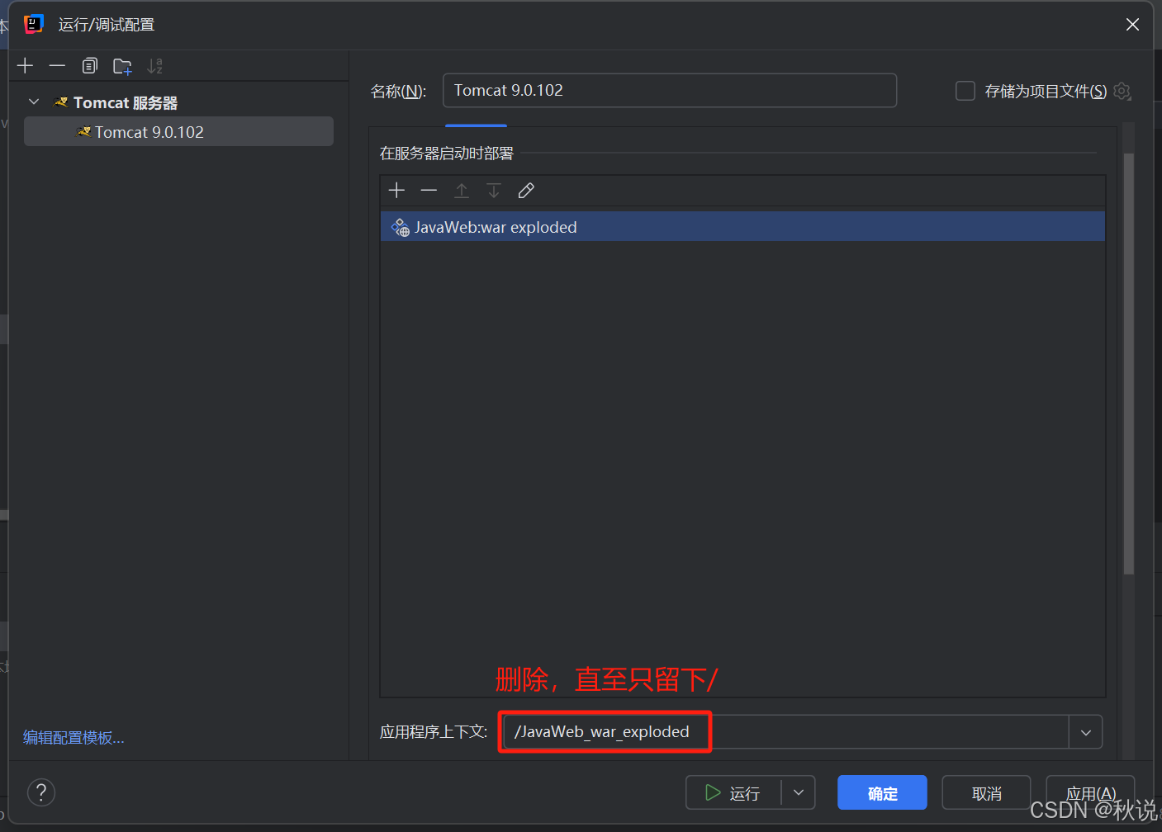Select the Tomcat 服务器 group row
Screen dimensions: 1162x832
178,102
